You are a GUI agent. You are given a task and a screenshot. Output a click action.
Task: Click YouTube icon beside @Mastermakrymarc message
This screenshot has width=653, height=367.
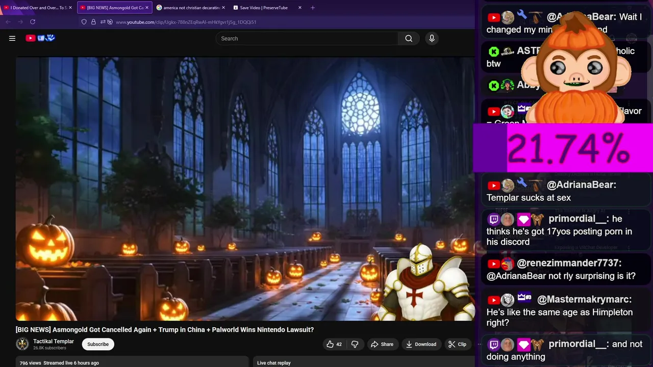(x=493, y=300)
